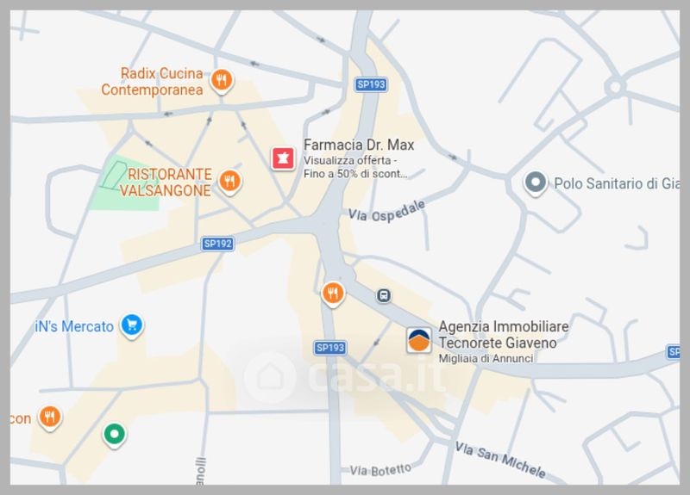Click the upper SP193 road badge
The image size is (690, 495).
tap(371, 84)
